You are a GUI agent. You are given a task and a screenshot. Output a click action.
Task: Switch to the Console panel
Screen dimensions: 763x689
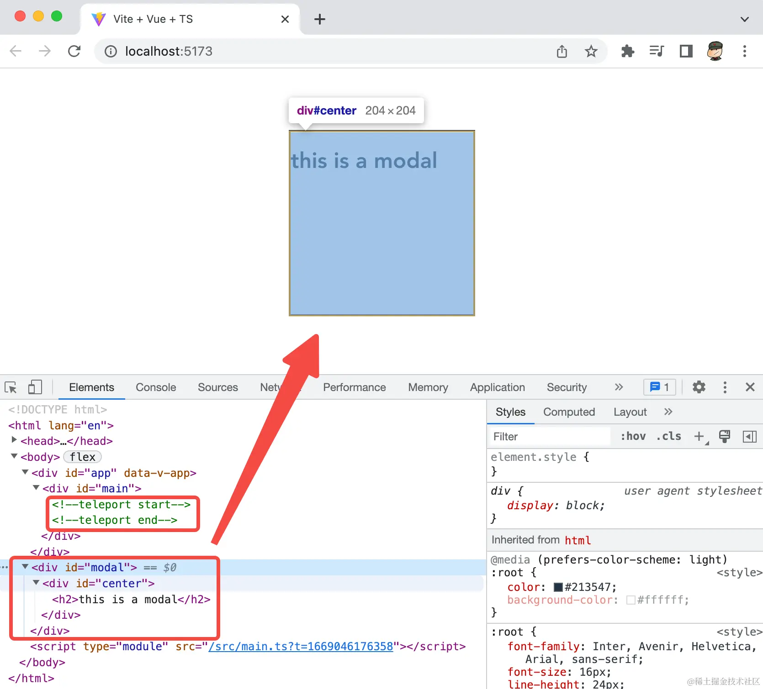156,387
